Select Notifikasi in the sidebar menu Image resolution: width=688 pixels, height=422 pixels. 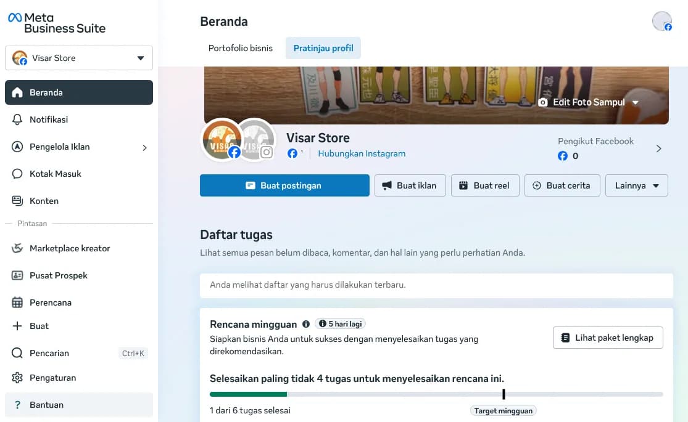(x=79, y=120)
